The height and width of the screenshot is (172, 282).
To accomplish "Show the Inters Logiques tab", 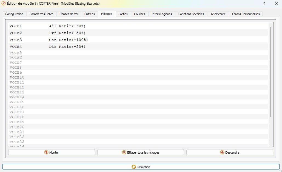I will (x=162, y=14).
